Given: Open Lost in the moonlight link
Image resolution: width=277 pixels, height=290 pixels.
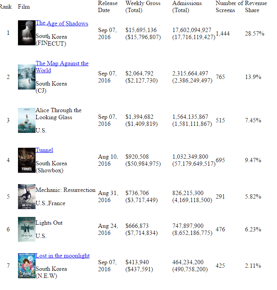Looking at the screenshot, I should (63, 256).
